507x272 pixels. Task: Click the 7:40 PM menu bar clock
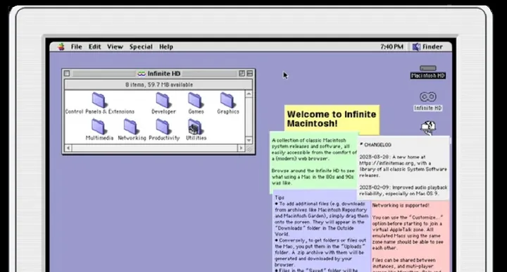click(392, 47)
